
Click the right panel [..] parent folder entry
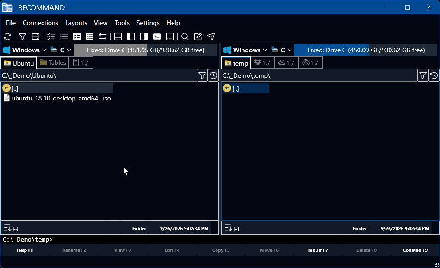click(246, 88)
